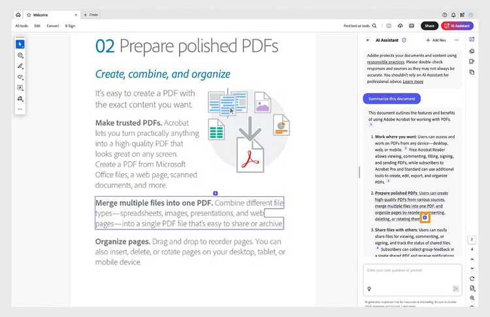Image resolution: width=490 pixels, height=317 pixels.
Task: Choose the Add comment tool
Action: pos(20,56)
